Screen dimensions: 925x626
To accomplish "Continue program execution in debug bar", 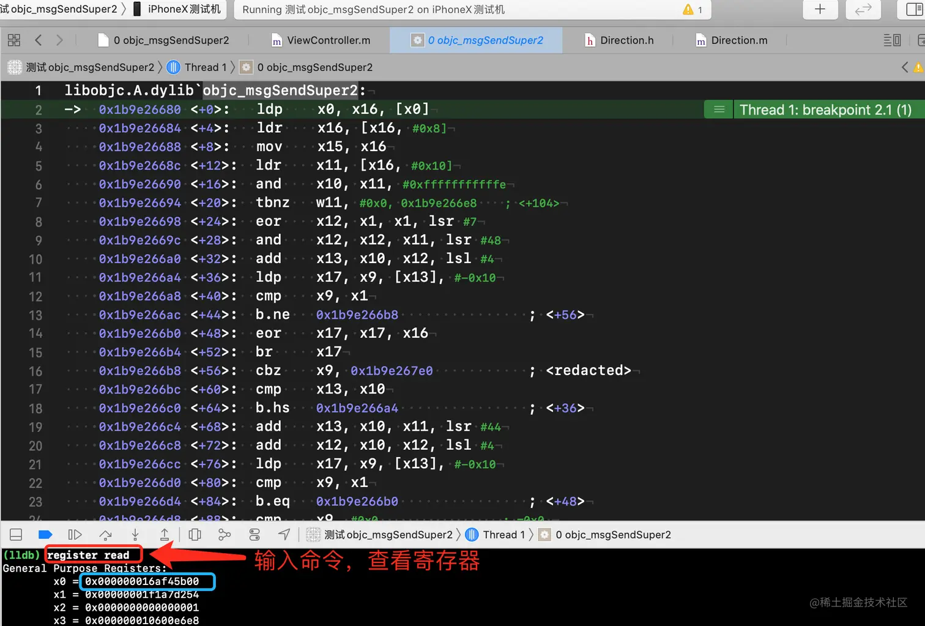I will pyautogui.click(x=75, y=535).
